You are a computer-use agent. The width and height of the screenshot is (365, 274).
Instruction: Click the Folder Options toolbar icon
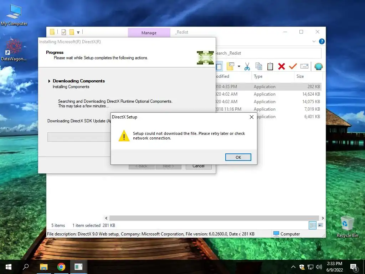(230, 66)
